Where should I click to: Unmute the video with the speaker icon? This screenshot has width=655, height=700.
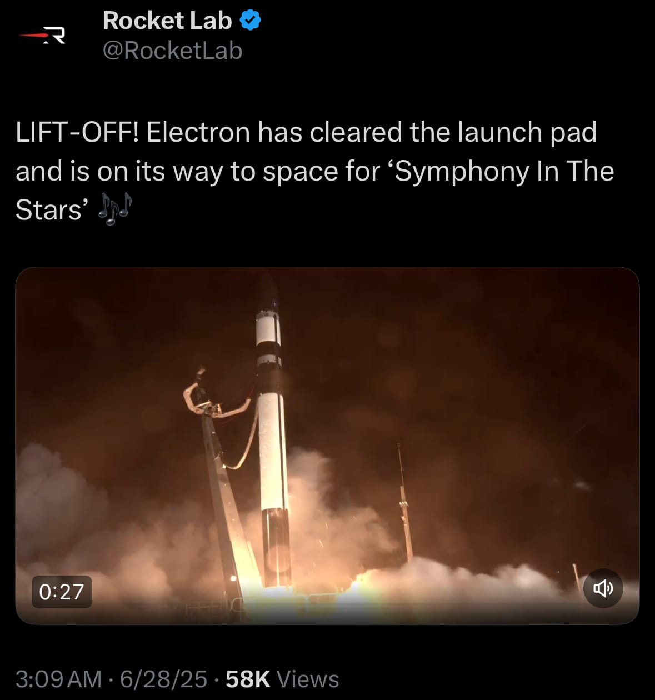[603, 588]
